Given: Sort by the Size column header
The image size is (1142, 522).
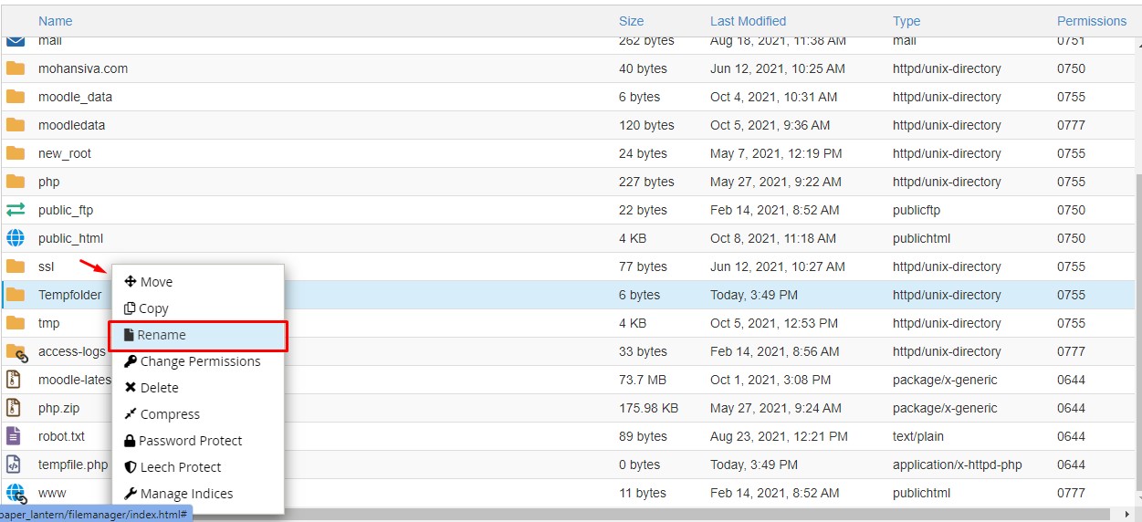Looking at the screenshot, I should coord(631,21).
